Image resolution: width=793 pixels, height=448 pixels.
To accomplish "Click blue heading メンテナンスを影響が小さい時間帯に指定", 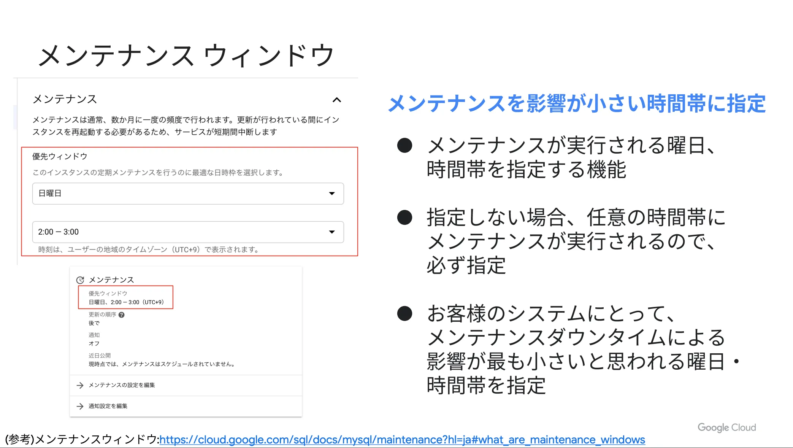I will (x=577, y=103).
